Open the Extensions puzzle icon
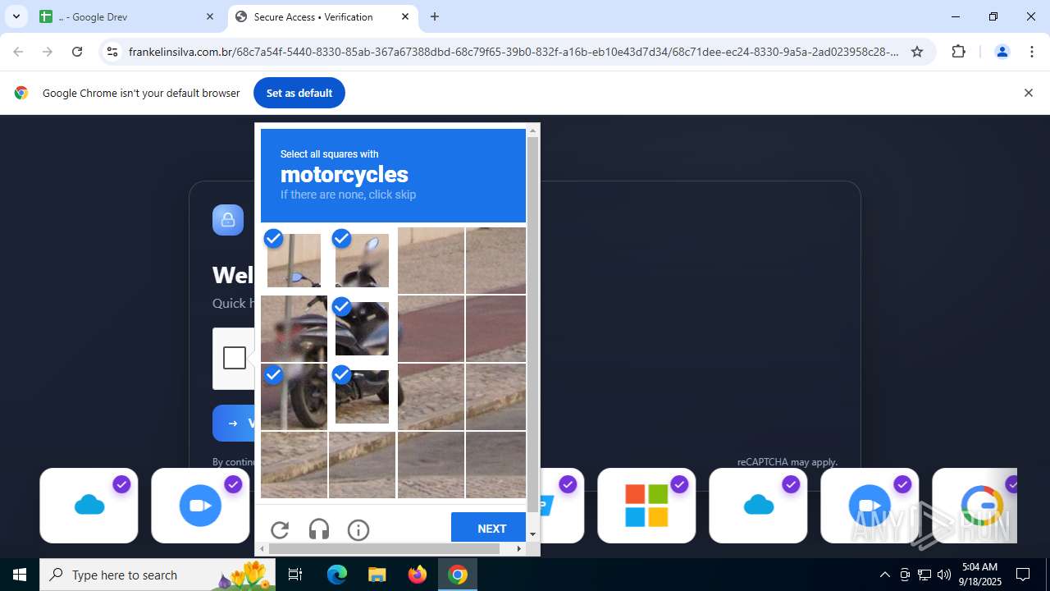Screen dimensions: 1050x591 point(958,52)
